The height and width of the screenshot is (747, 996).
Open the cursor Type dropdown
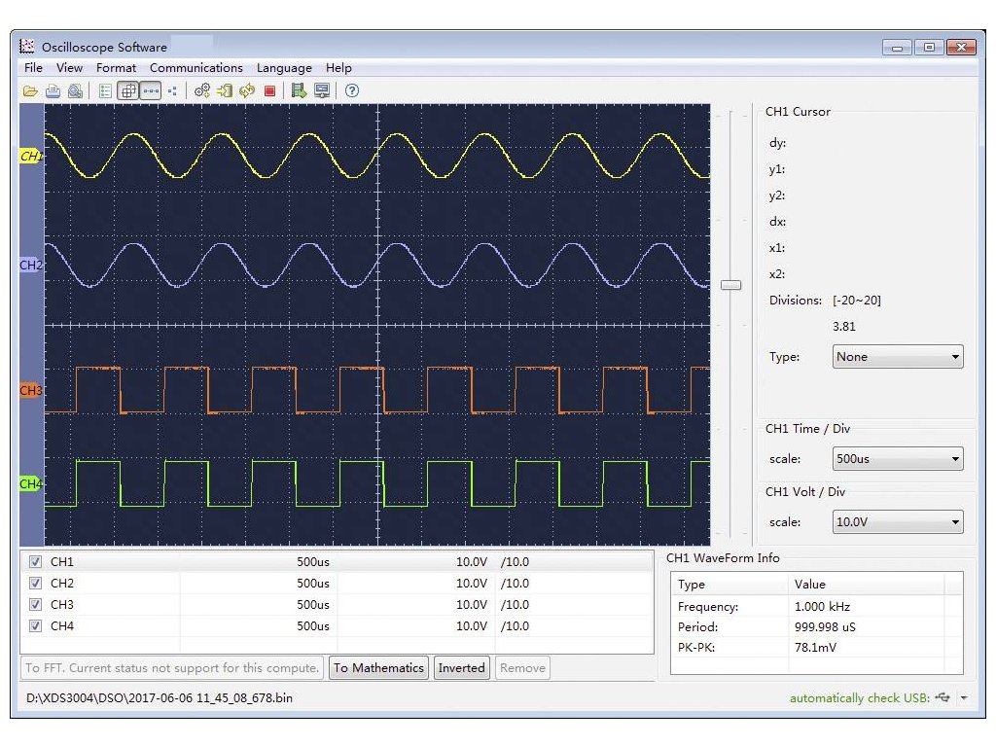click(x=897, y=357)
